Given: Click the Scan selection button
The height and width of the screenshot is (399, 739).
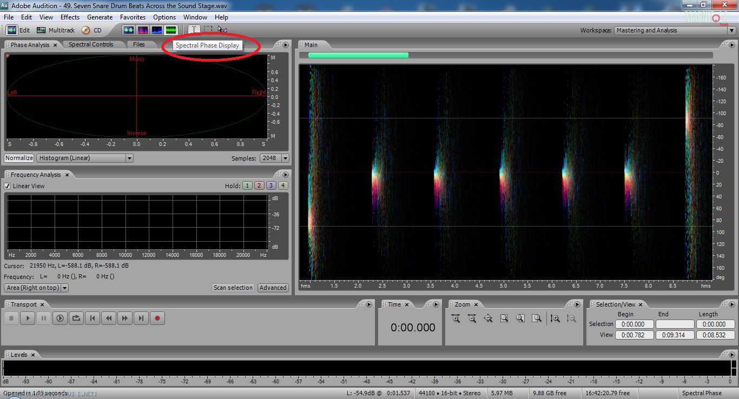Looking at the screenshot, I should tap(233, 288).
